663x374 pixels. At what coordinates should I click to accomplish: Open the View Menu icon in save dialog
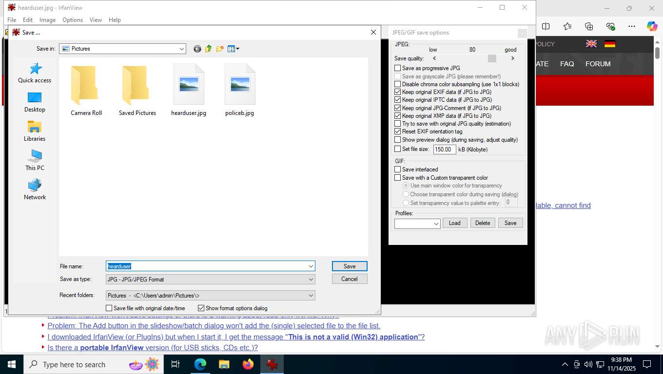coord(234,49)
